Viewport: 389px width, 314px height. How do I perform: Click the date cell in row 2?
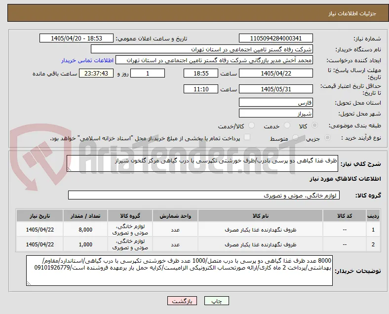pyautogui.click(x=39, y=244)
